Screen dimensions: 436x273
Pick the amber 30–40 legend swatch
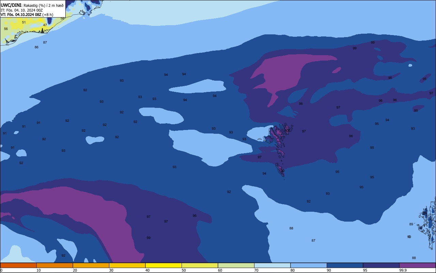click(x=127, y=265)
